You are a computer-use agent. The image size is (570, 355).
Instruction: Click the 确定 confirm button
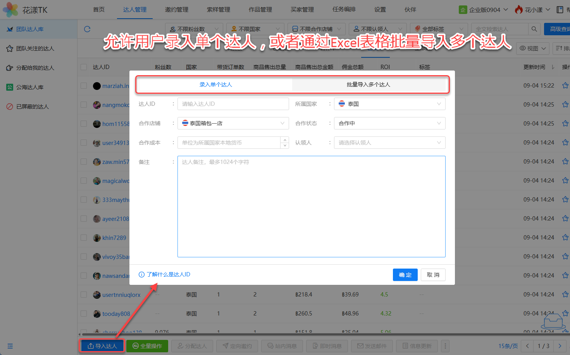pos(405,275)
